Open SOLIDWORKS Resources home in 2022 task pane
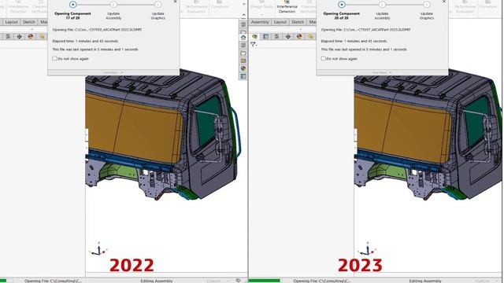Image resolution: width=504 pixels, height=283 pixels. (243, 38)
